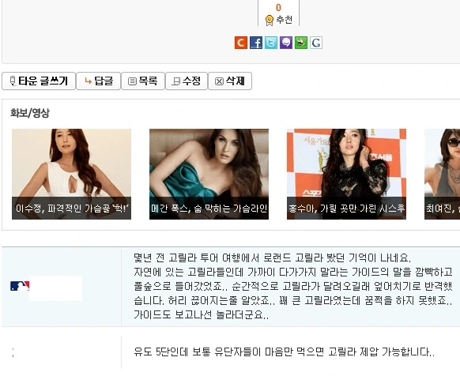Screen dimensions: 460x376
Task: Open the 이수정 photo thumbnail
Action: coord(71,174)
